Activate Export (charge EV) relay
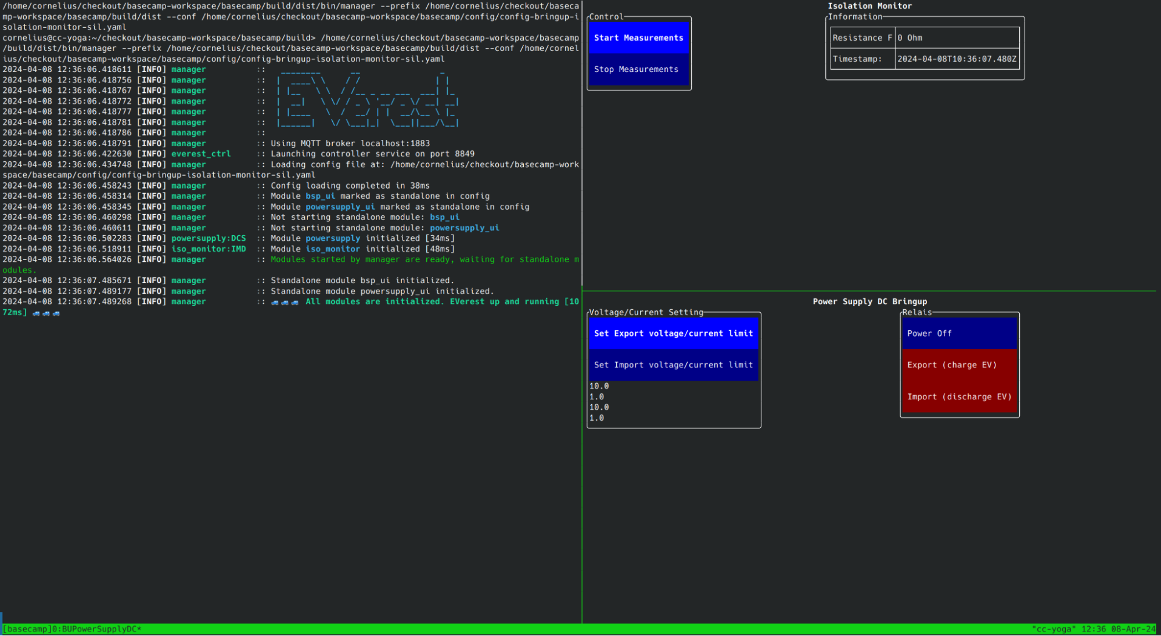This screenshot has width=1161, height=636. click(958, 364)
